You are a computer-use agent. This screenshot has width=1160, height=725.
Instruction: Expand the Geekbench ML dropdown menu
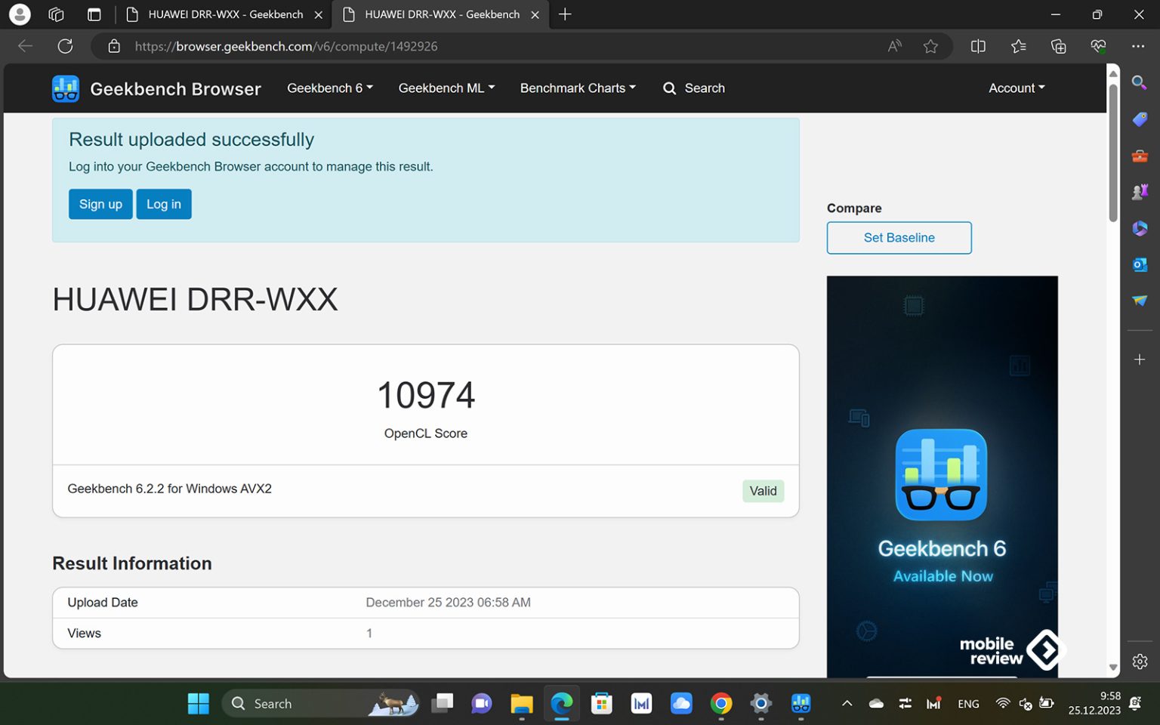click(x=447, y=88)
